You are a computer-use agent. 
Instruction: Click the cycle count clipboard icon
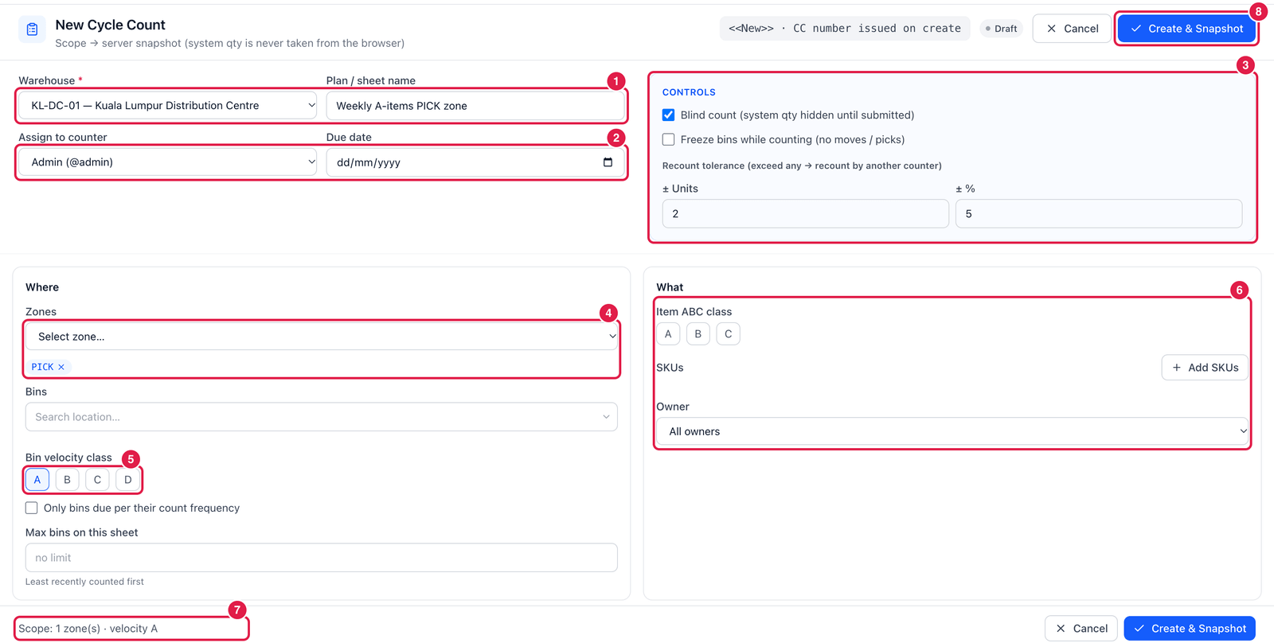click(32, 29)
